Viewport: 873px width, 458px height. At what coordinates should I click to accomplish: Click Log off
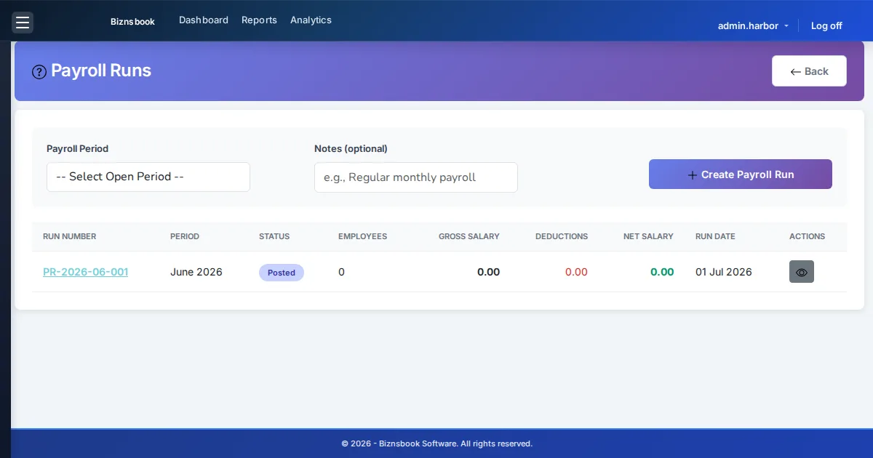[826, 25]
